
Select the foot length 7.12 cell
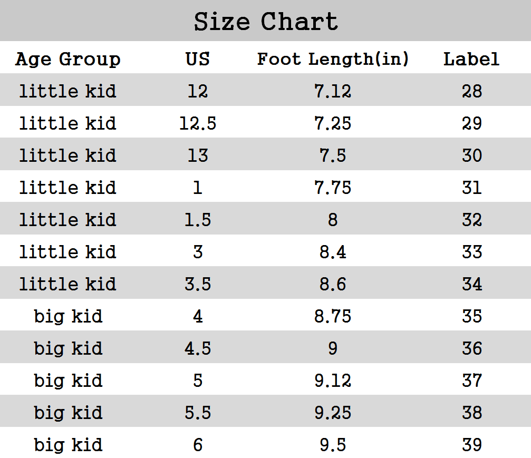[x=333, y=91]
